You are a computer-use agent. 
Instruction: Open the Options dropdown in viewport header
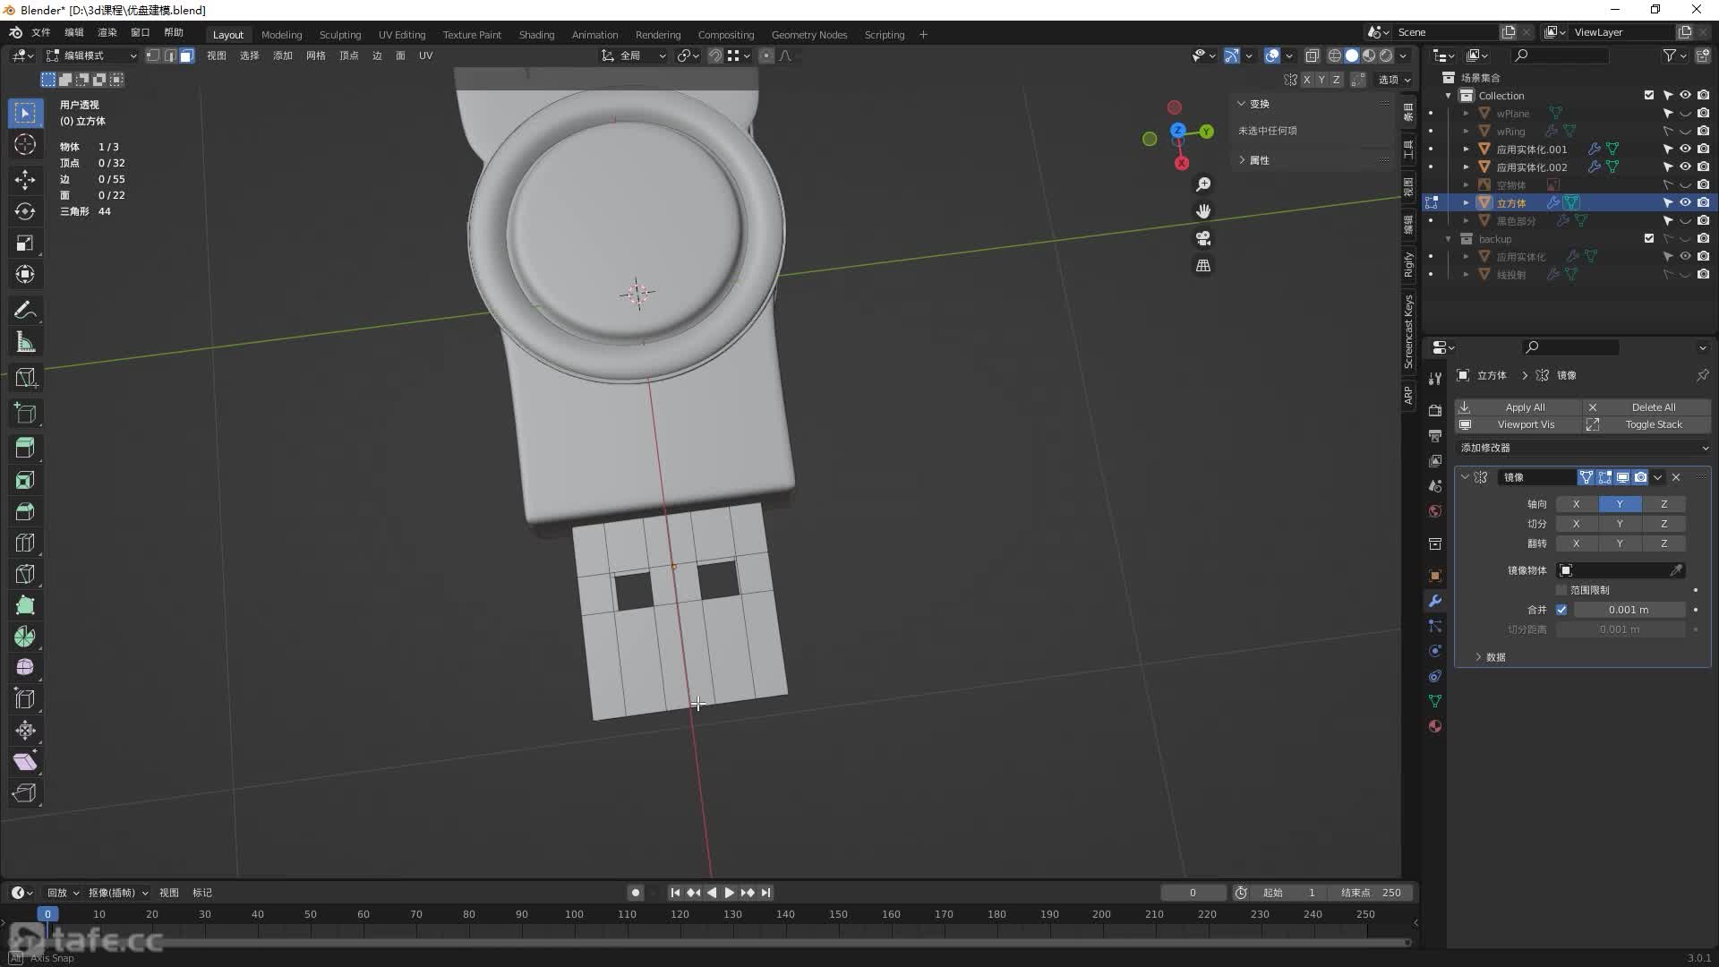1394,80
